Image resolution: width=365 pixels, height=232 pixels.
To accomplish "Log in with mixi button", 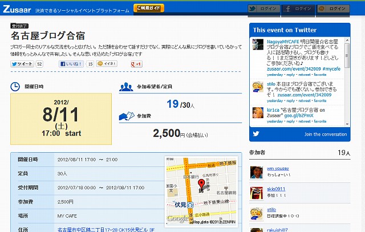I will (333, 9).
